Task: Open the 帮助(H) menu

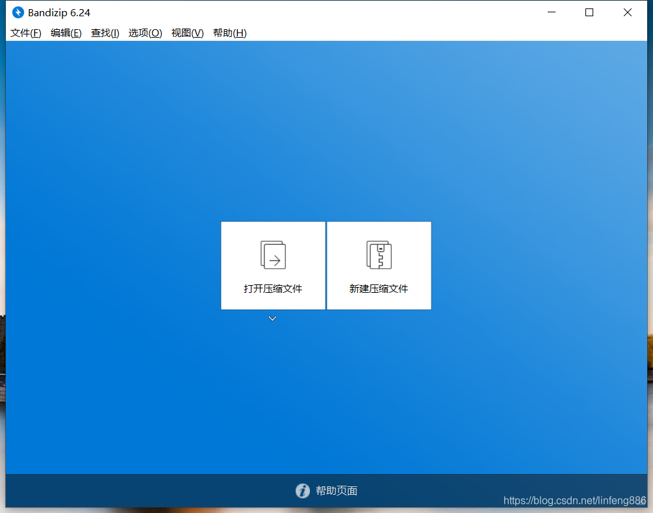Action: point(230,33)
